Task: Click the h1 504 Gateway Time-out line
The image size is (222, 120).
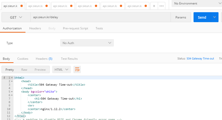Action: click(x=58, y=99)
